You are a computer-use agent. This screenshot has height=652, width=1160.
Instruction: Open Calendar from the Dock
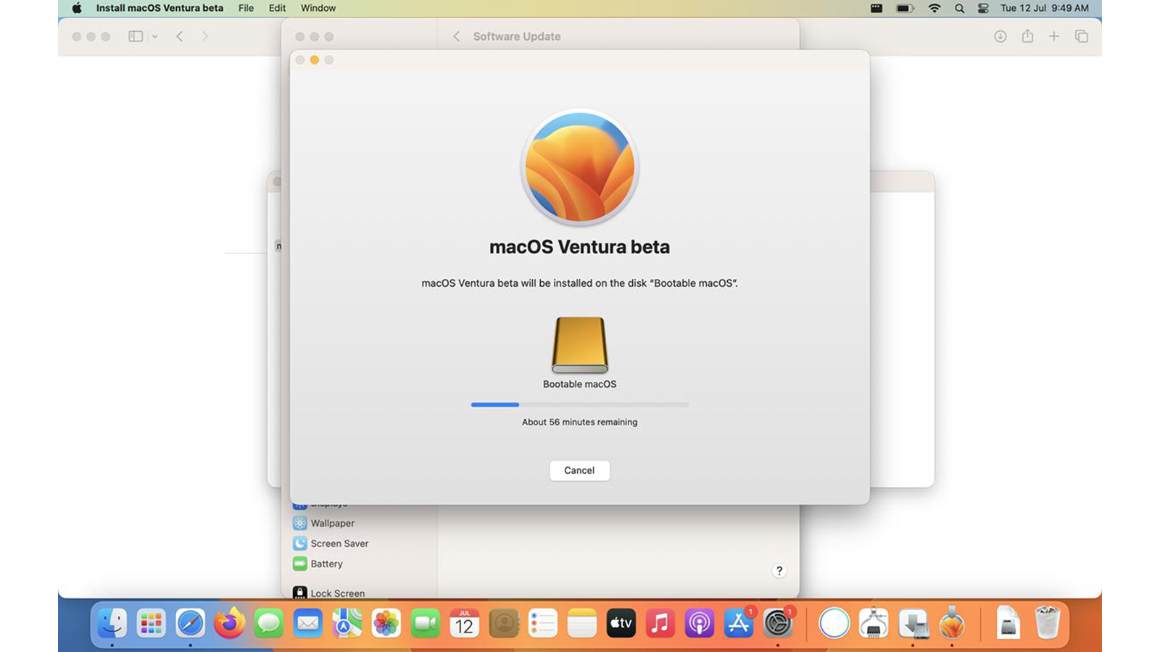[465, 623]
